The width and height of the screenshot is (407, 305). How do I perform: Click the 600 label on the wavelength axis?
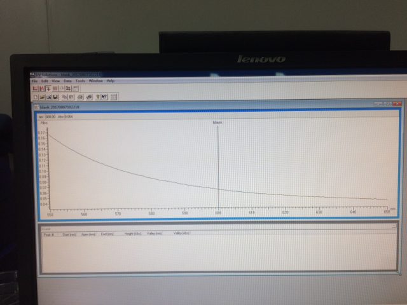[218, 213]
